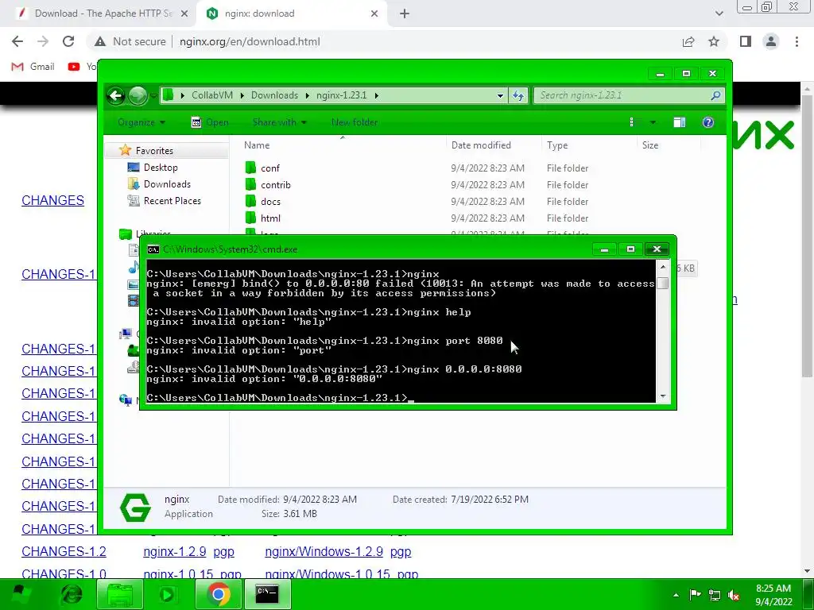Viewport: 814px width, 610px height.
Task: Click the cmd.exe title bar icon
Action: coord(153,249)
